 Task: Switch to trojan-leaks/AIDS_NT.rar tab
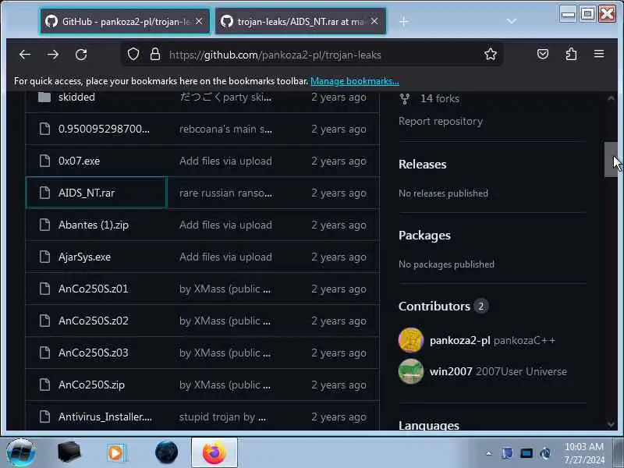coord(300,22)
